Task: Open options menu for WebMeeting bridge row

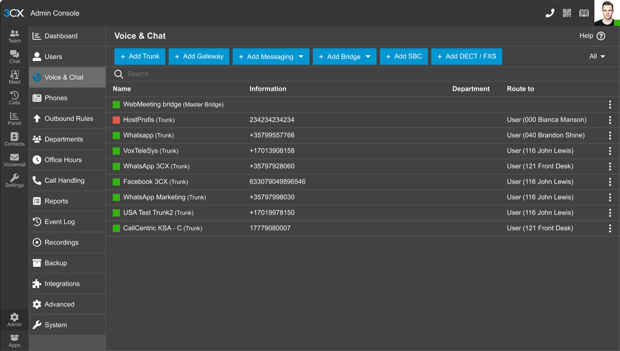Action: (610, 104)
